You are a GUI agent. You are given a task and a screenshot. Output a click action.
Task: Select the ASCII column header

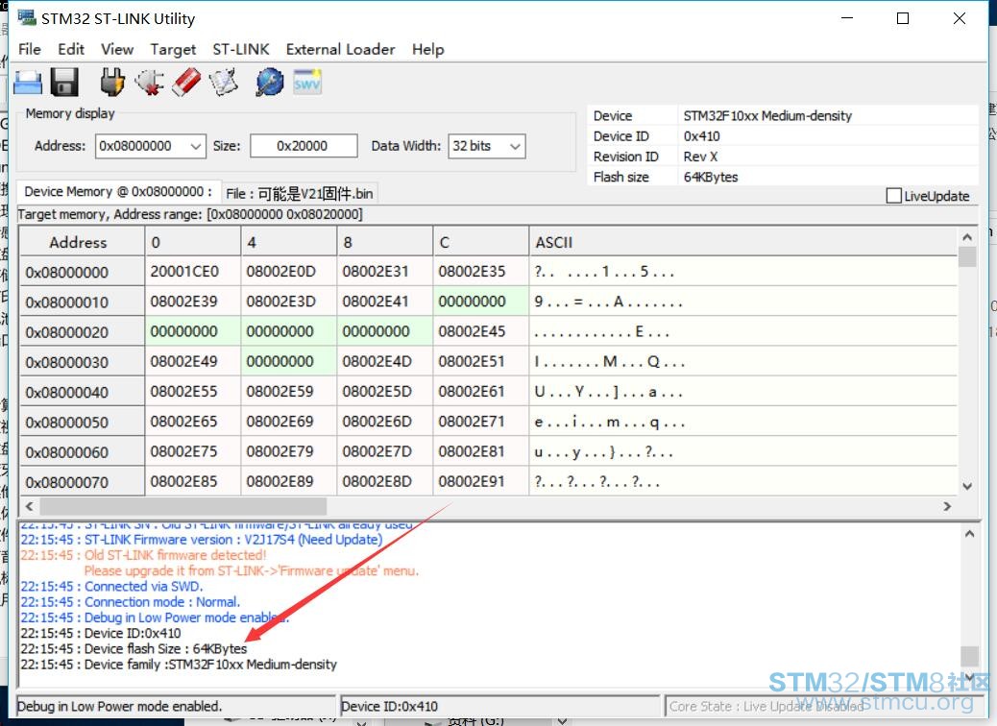pyautogui.click(x=742, y=242)
